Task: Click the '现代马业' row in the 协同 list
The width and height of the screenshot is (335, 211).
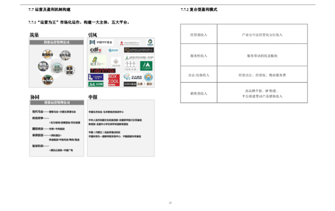Action: tap(54, 112)
